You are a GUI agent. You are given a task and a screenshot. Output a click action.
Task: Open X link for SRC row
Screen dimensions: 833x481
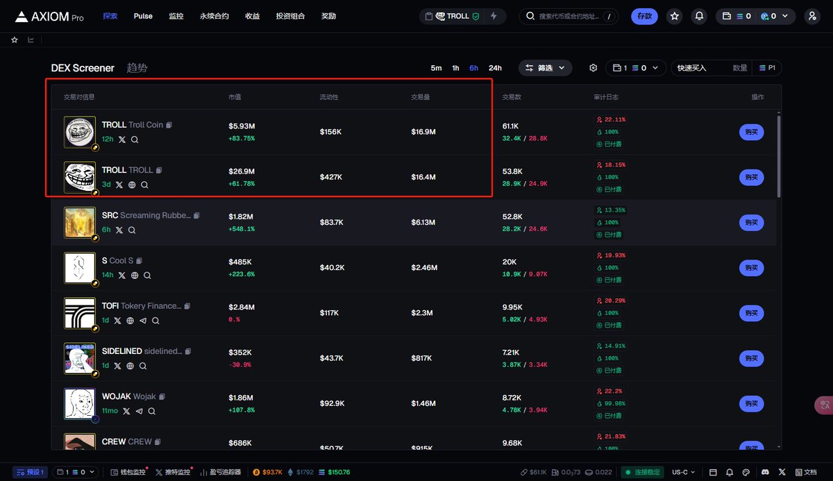pyautogui.click(x=119, y=230)
